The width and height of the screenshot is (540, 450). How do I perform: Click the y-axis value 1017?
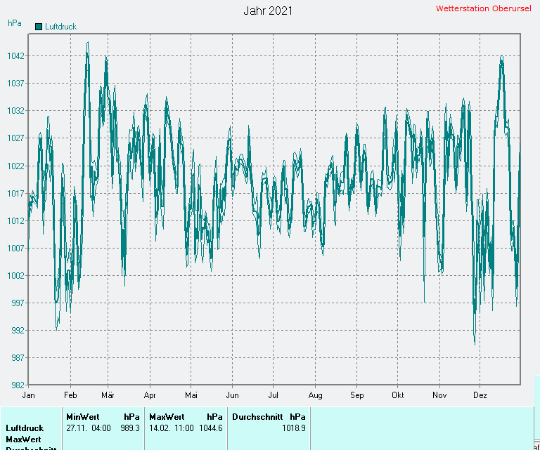(x=16, y=194)
